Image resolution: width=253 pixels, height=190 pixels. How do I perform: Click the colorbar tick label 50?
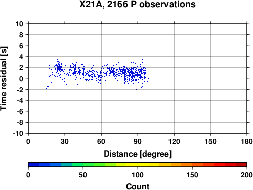83,175
